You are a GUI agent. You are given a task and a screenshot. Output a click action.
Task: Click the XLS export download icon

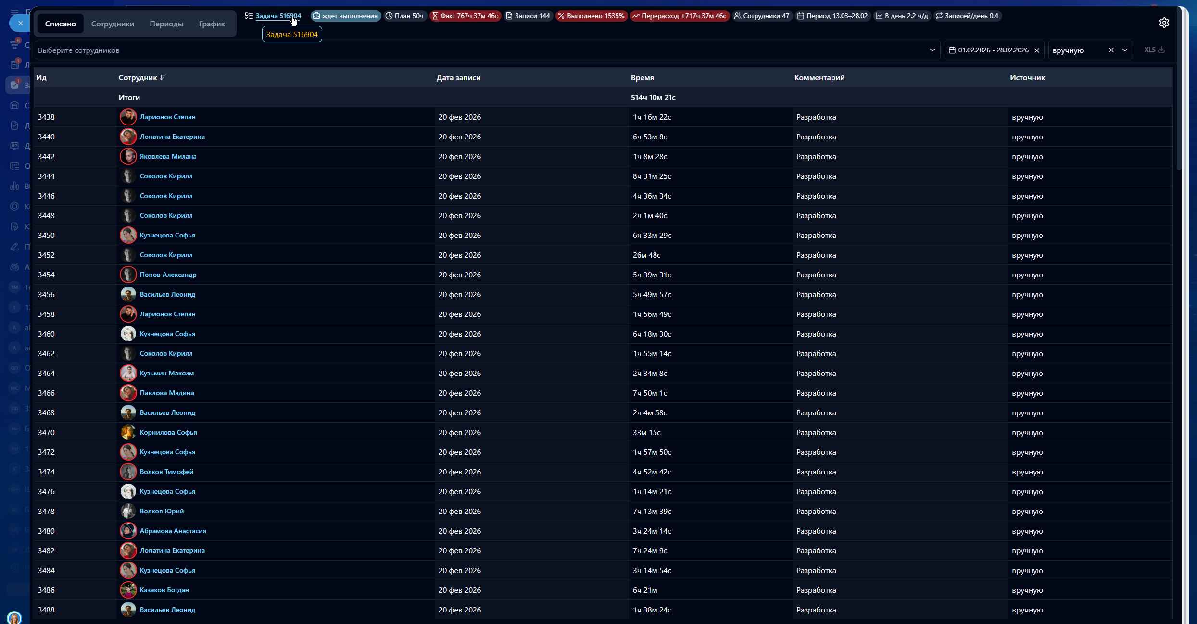[1161, 50]
